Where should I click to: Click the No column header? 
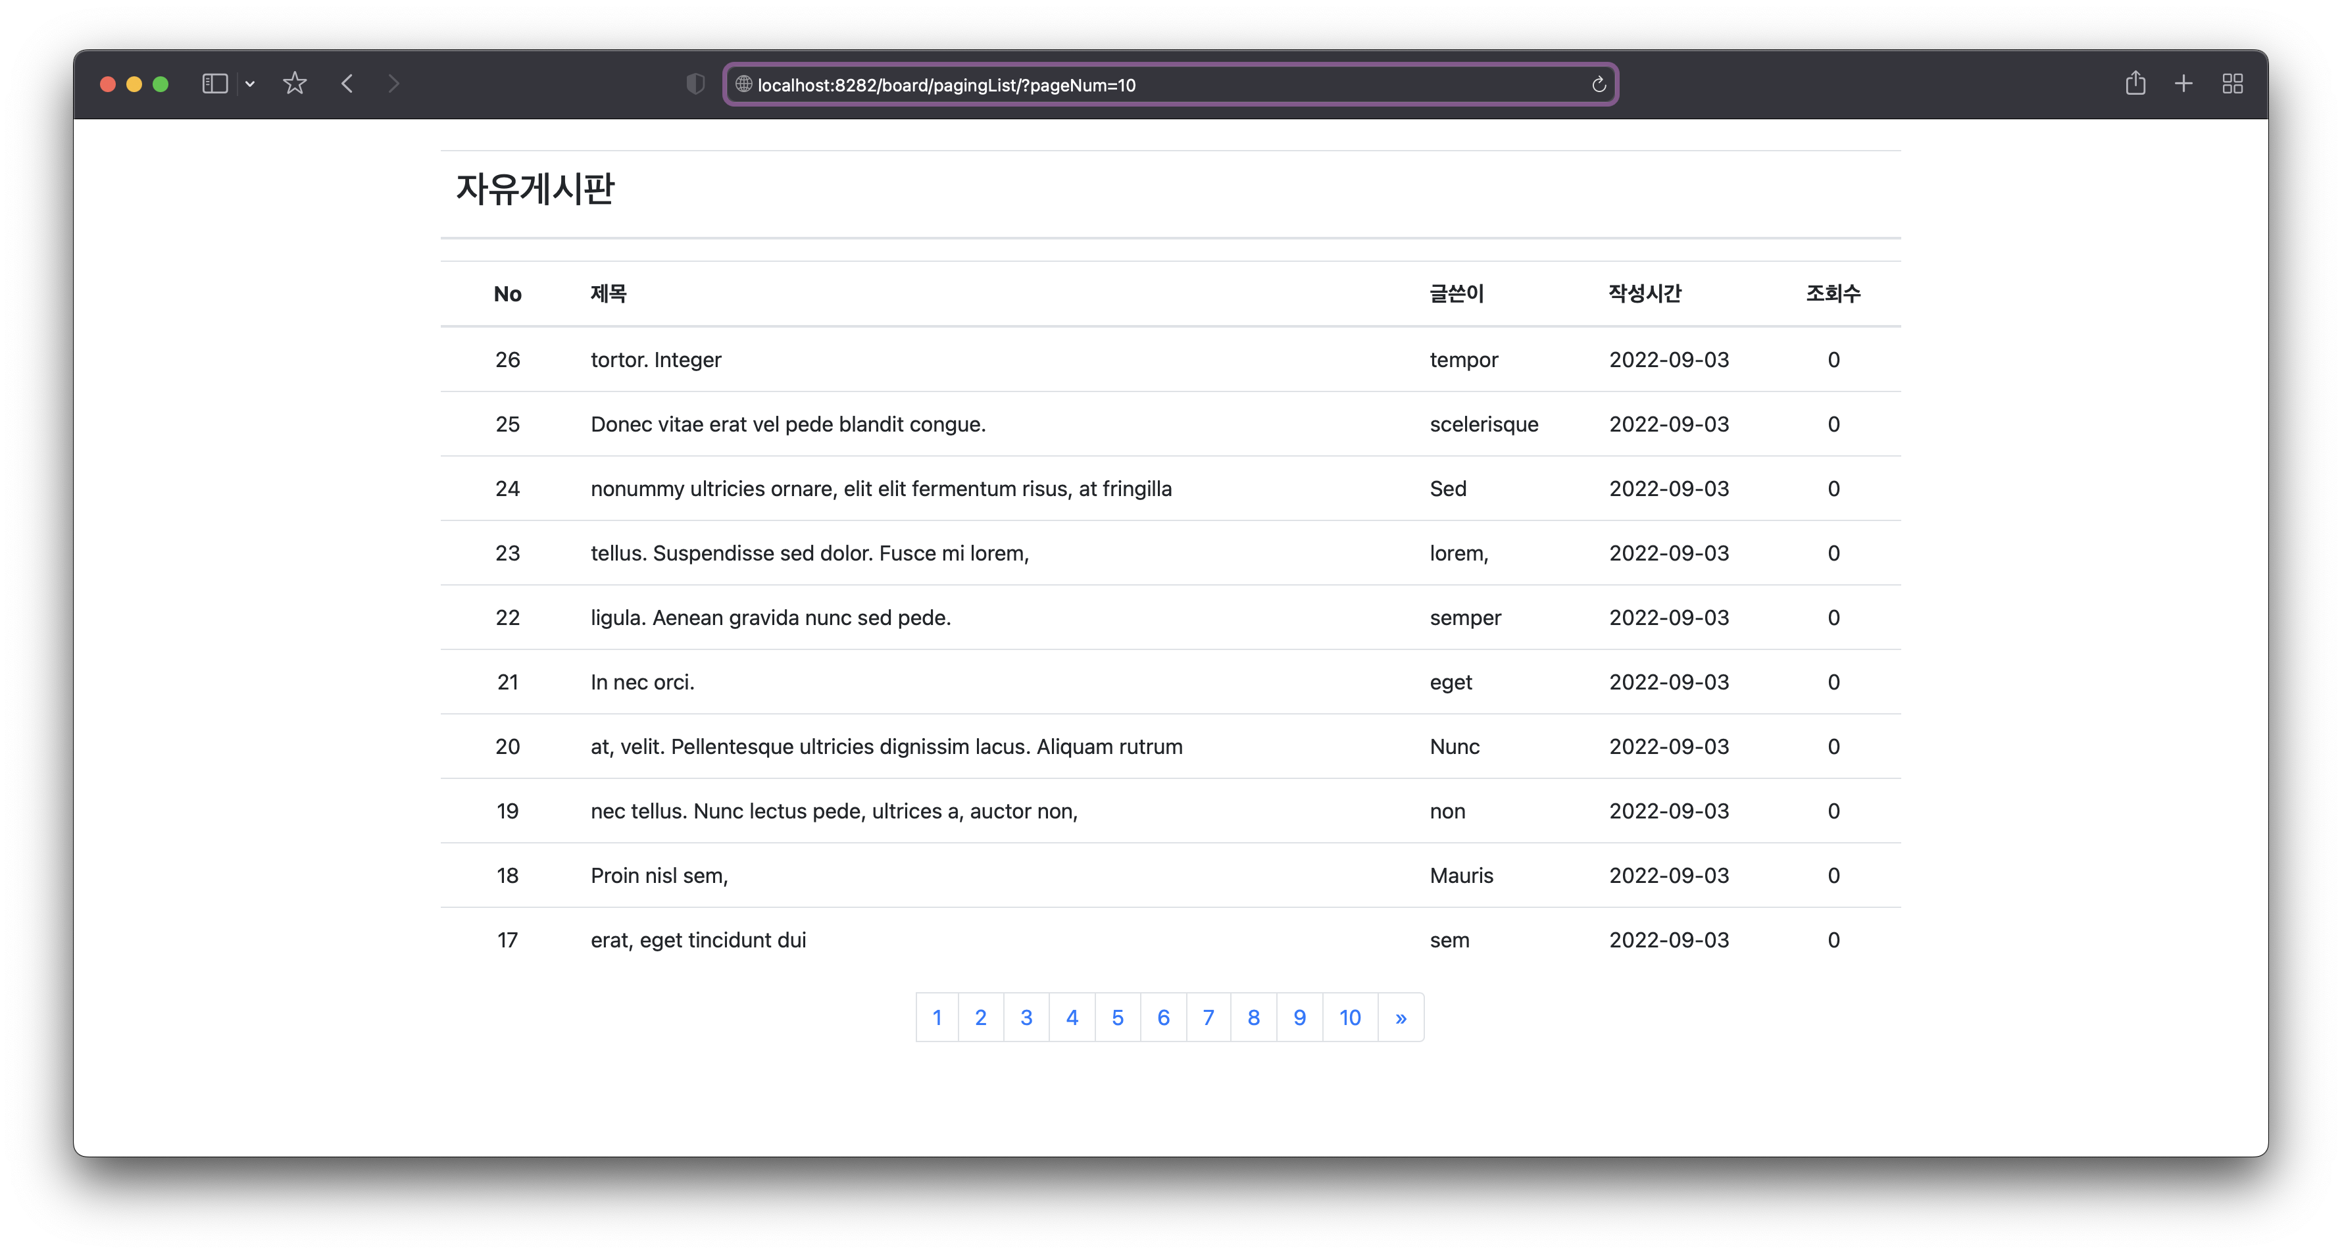(x=507, y=293)
